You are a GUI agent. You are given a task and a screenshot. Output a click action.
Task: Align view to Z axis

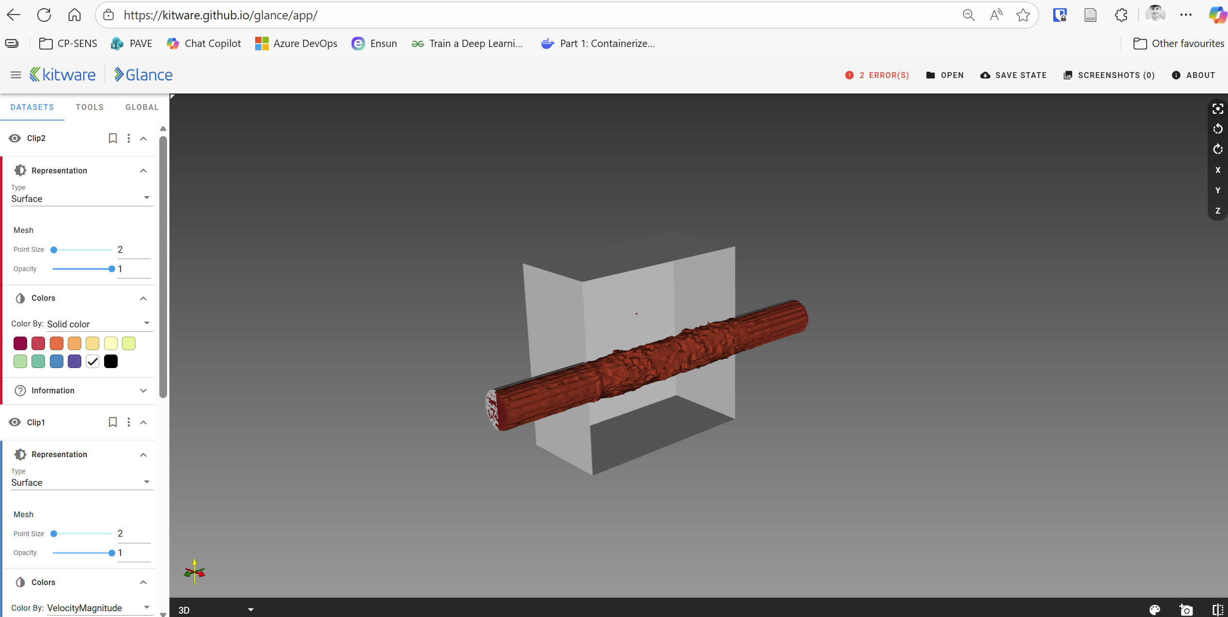coord(1217,211)
